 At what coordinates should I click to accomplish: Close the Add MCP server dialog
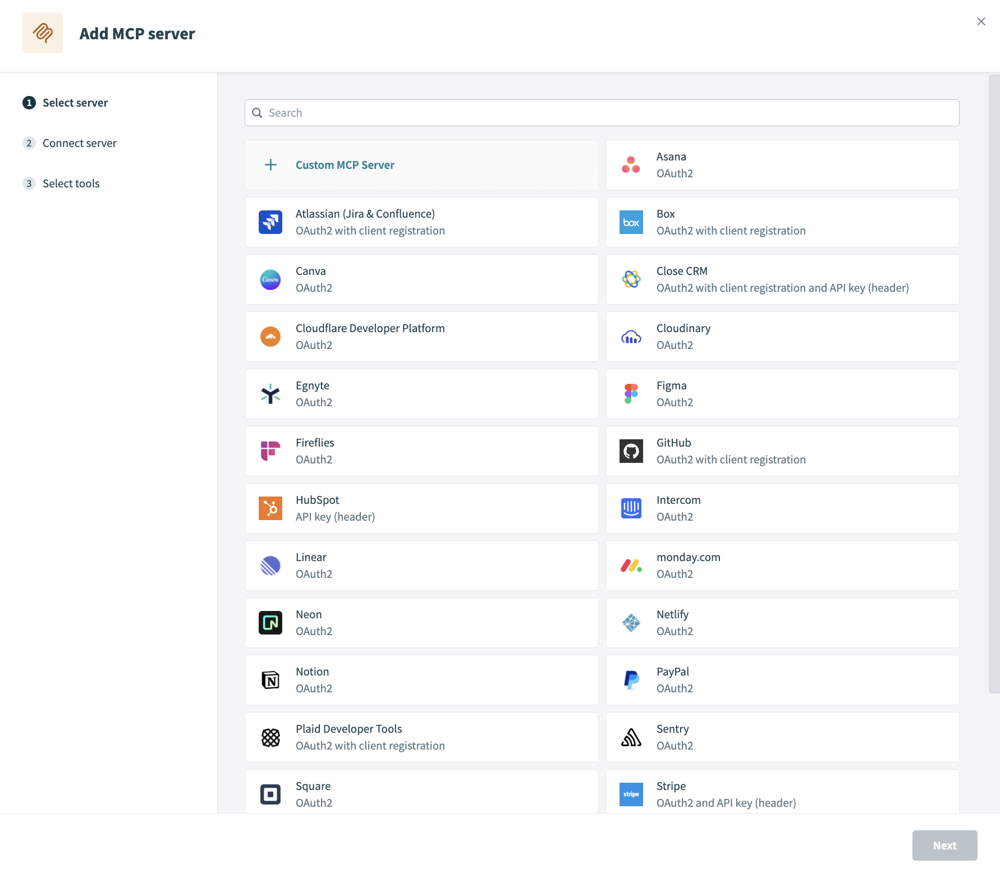[x=981, y=21]
